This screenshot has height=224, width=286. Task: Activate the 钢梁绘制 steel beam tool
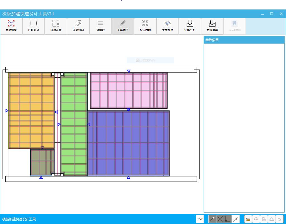pyautogui.click(x=78, y=26)
